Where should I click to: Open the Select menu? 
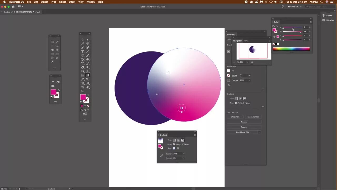tap(62, 2)
